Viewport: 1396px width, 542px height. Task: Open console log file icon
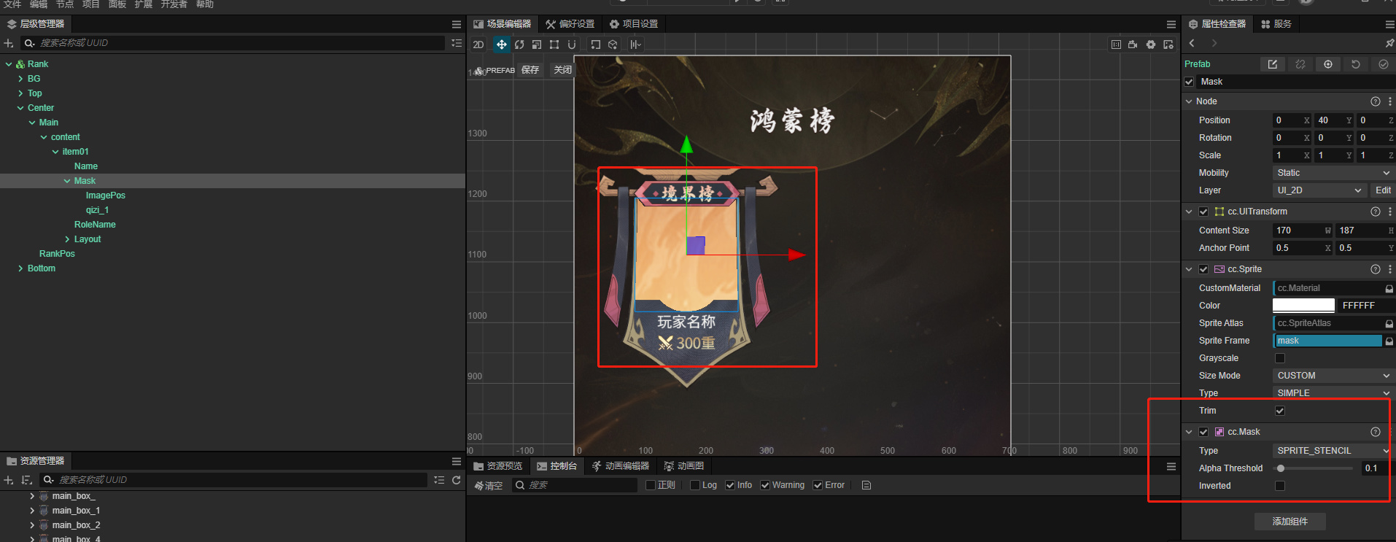pos(866,485)
